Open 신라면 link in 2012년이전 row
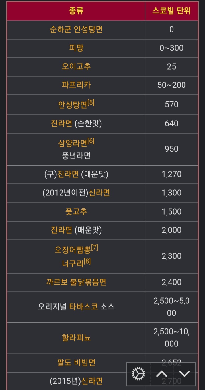205x390 pixels. point(99,193)
